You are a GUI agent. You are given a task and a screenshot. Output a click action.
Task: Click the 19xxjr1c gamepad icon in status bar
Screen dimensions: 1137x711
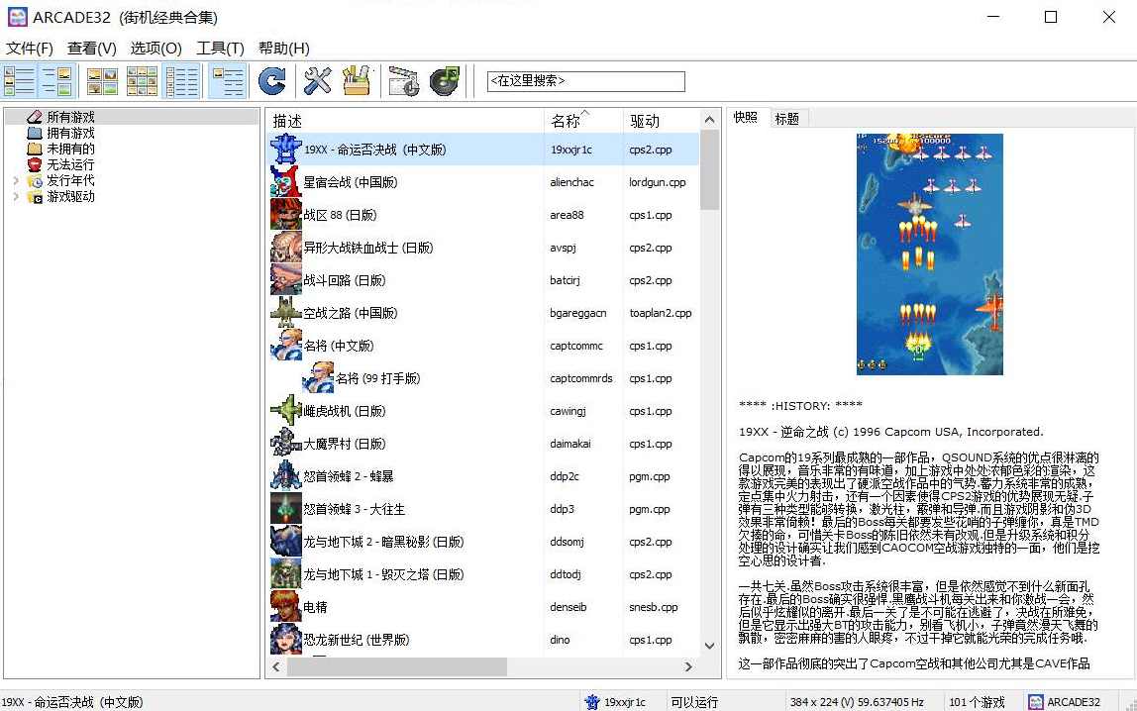click(x=592, y=701)
